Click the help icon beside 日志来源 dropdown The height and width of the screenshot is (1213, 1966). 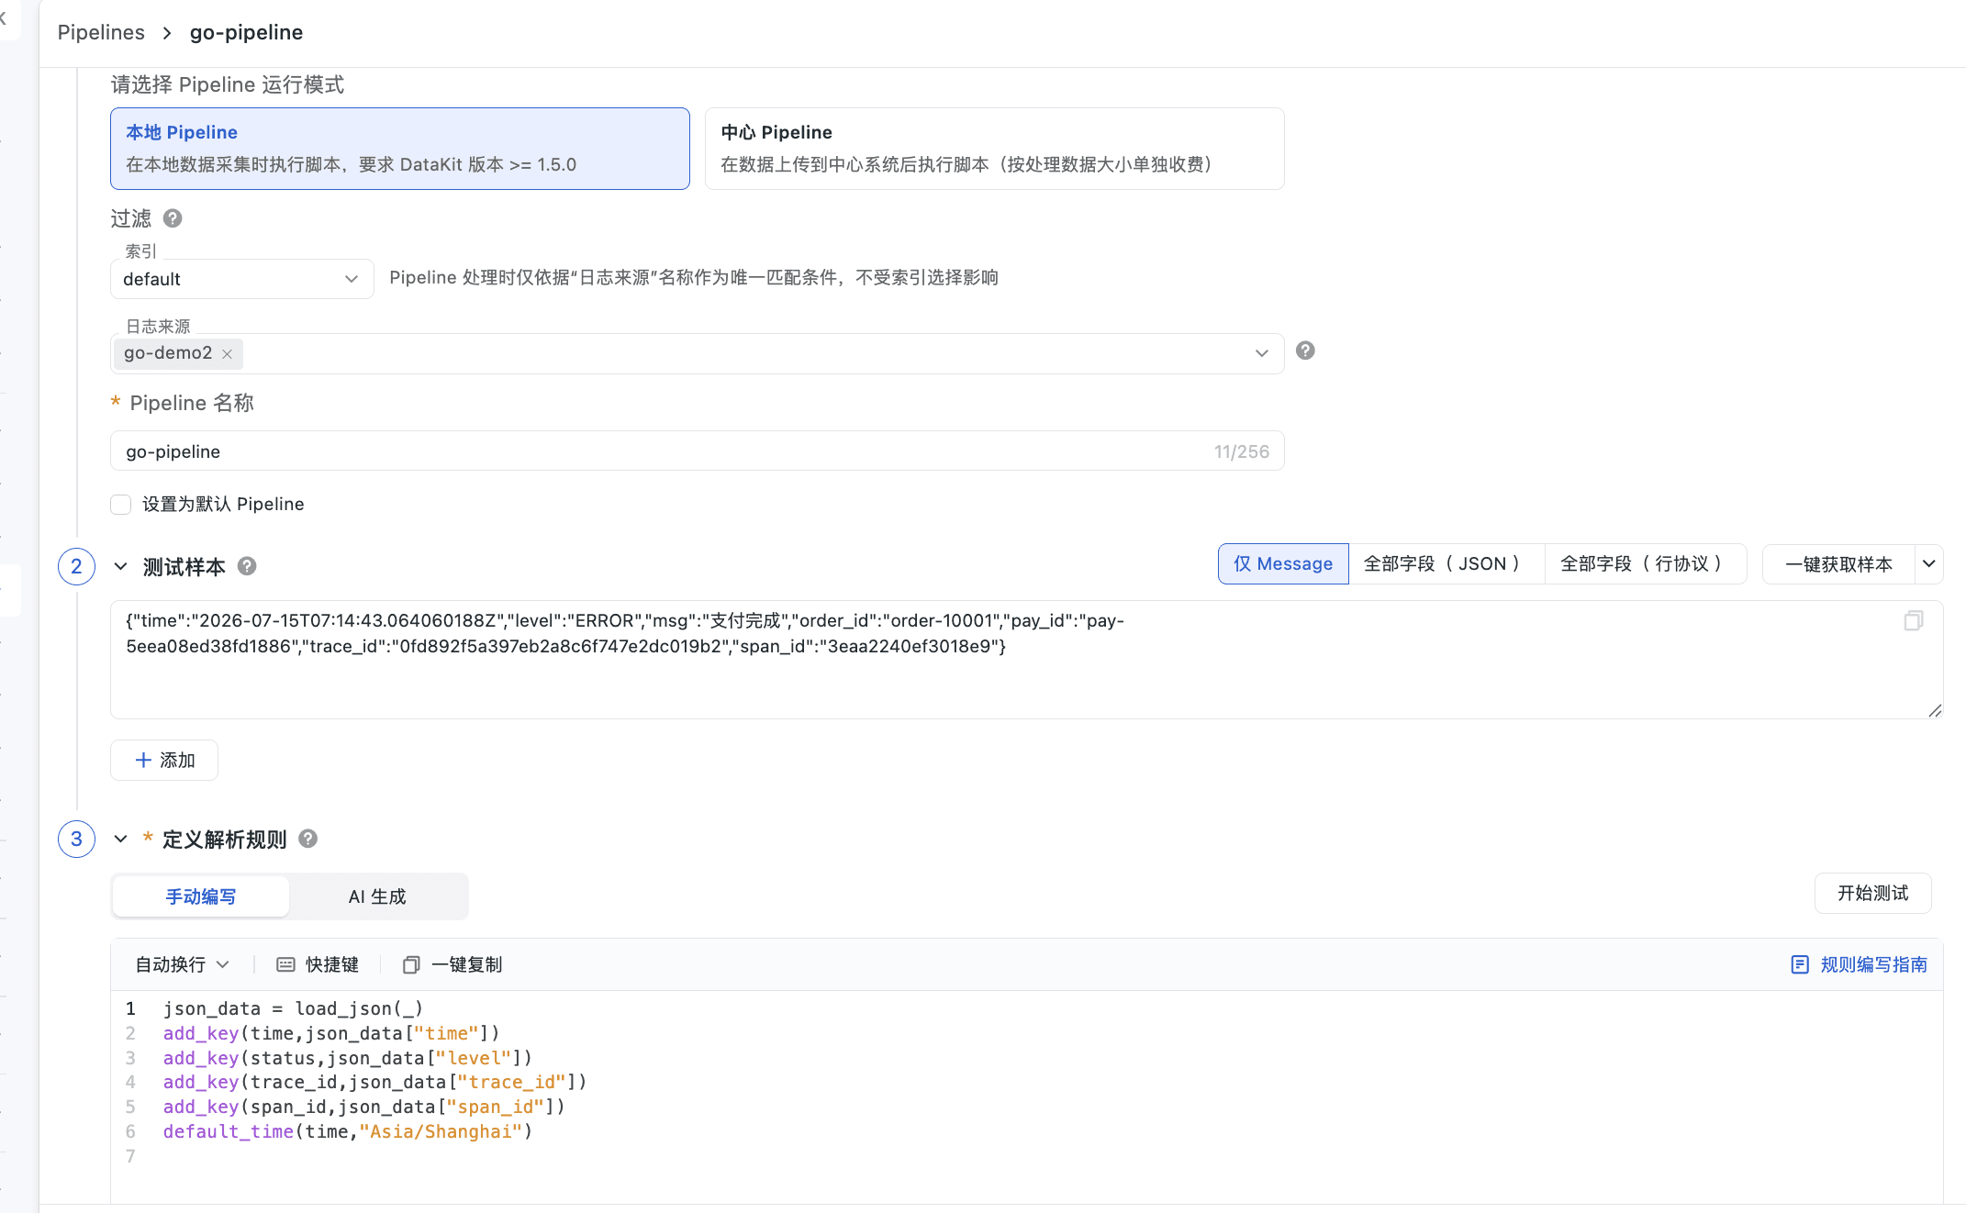[1305, 351]
